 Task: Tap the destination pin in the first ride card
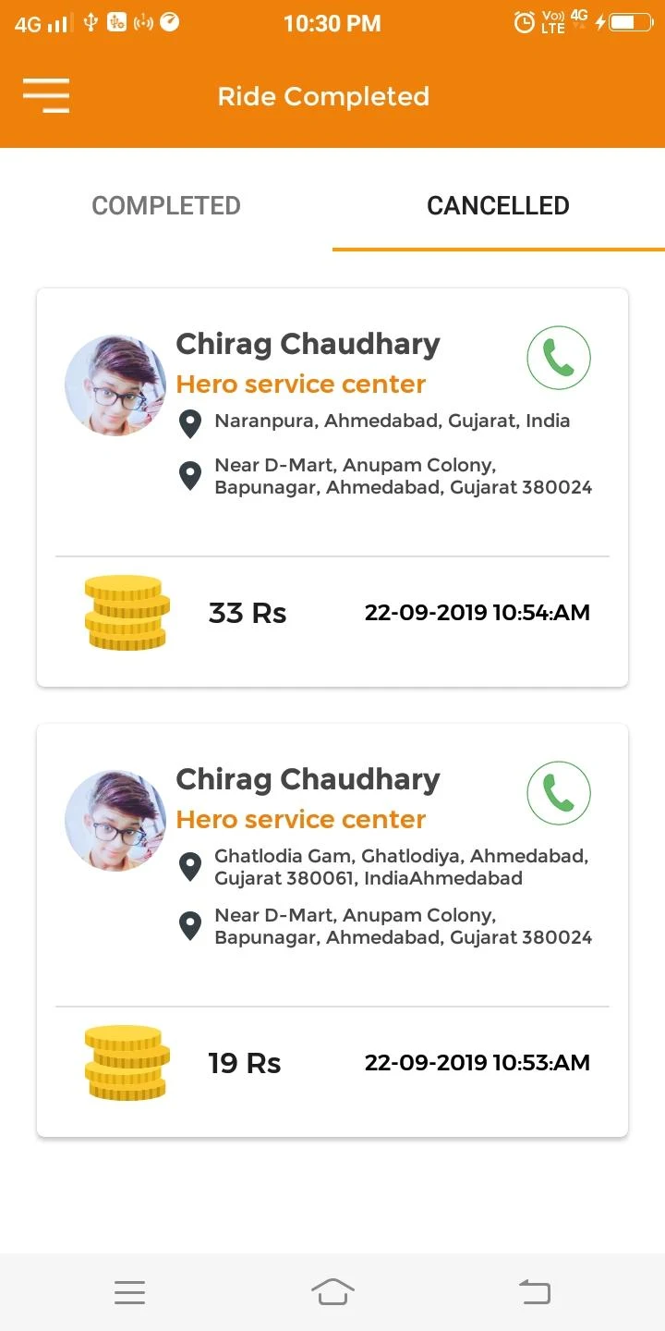[x=190, y=475]
